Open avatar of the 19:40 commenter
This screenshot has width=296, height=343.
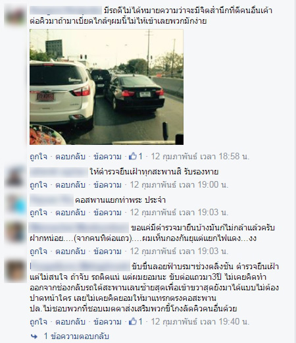(15, 271)
